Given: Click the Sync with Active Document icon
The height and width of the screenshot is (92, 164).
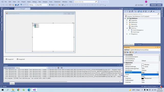Looking at the screenshot, I should (x=139, y=11).
